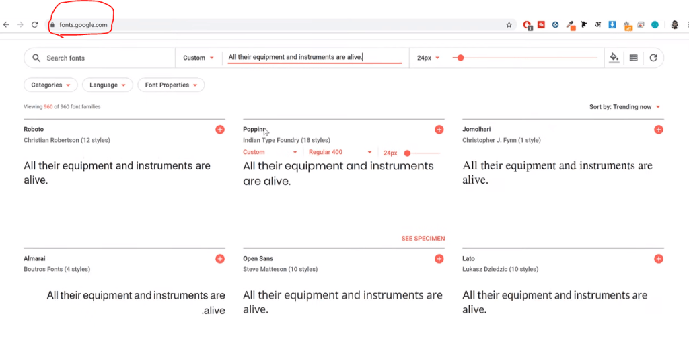Open the Jomolhari font name link

tap(476, 130)
